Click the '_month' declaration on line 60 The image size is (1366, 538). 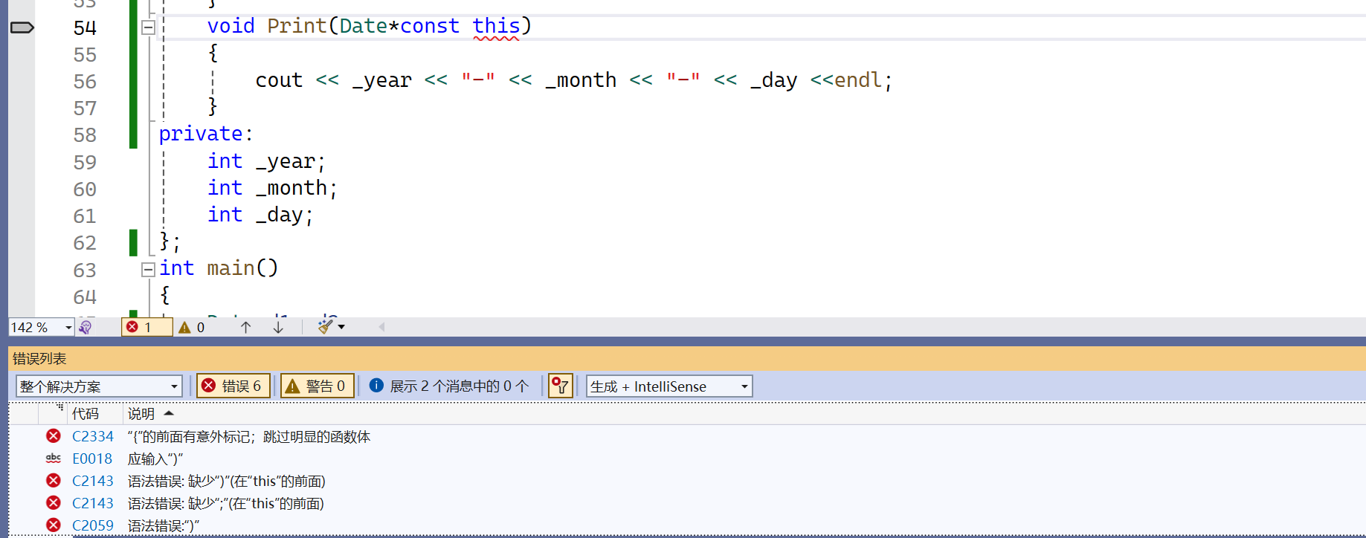(291, 188)
